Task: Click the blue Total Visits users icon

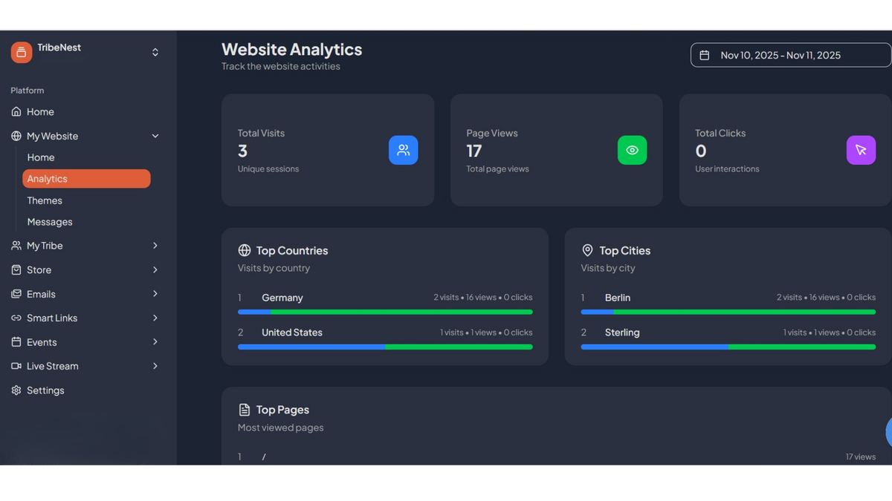Action: tap(403, 150)
